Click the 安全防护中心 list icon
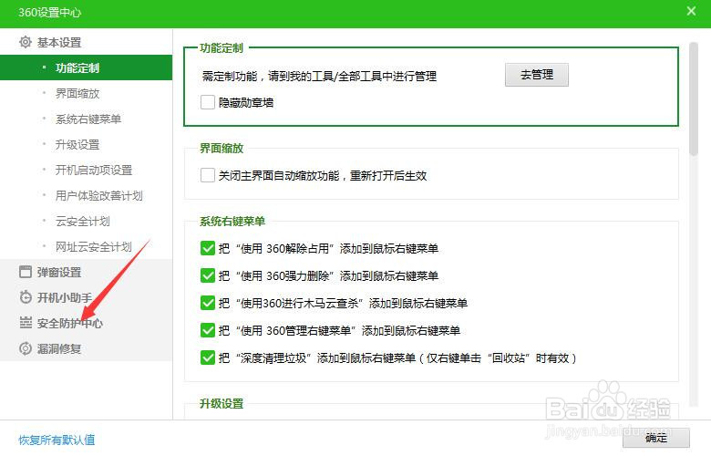711x456 pixels. click(x=26, y=323)
